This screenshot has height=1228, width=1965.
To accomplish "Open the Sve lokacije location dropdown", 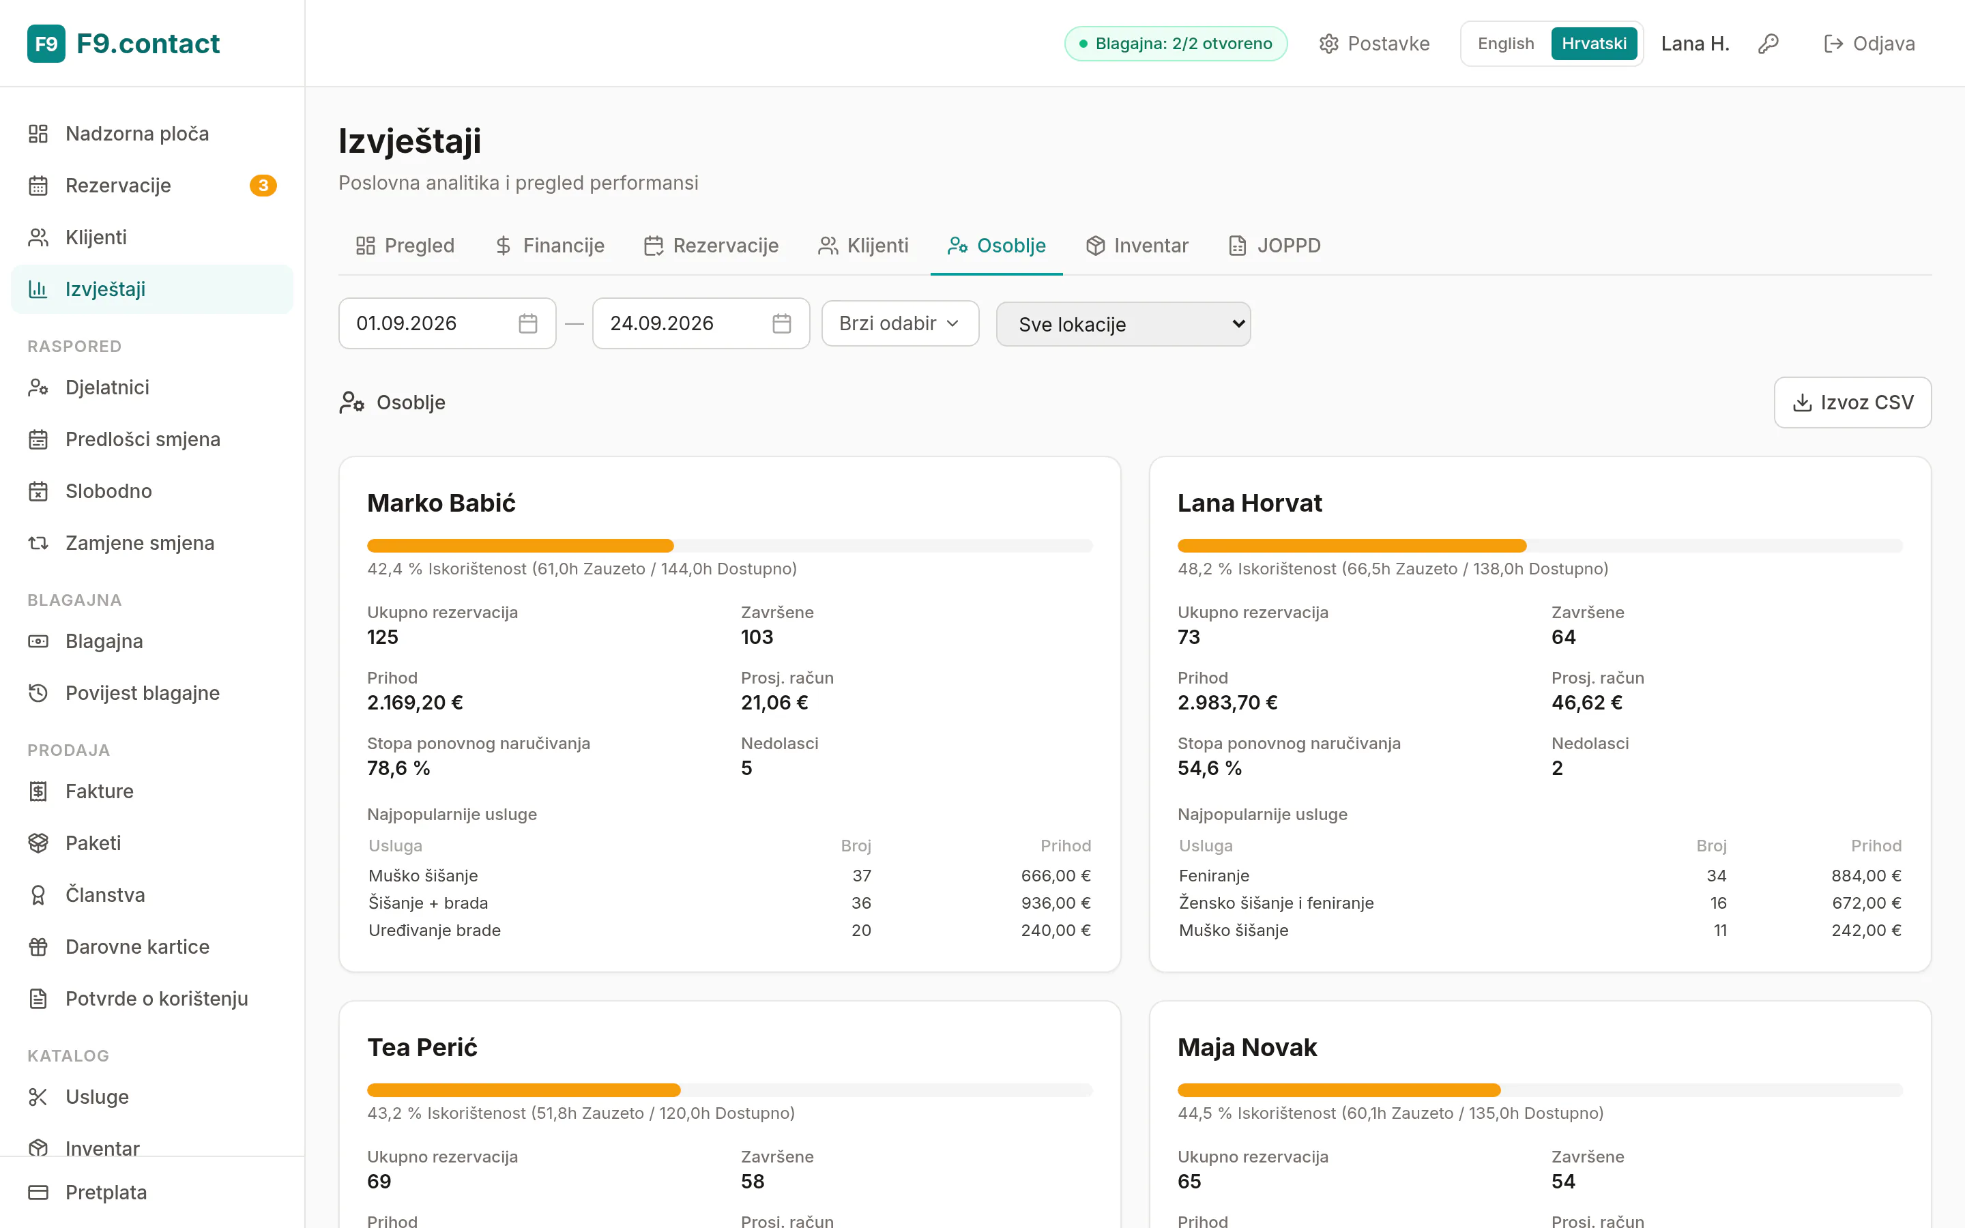I will click(x=1123, y=324).
